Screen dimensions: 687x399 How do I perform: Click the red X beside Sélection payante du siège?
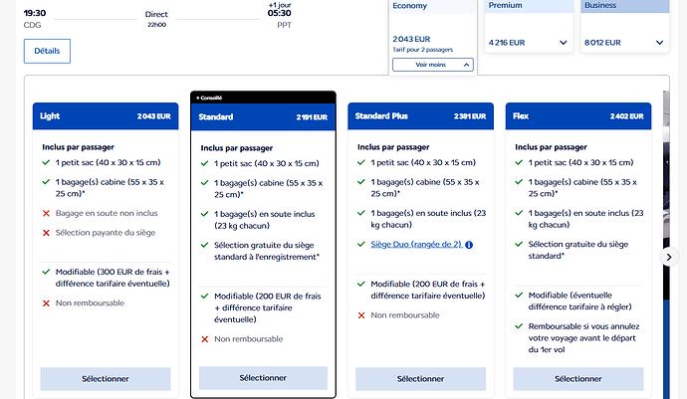(46, 233)
